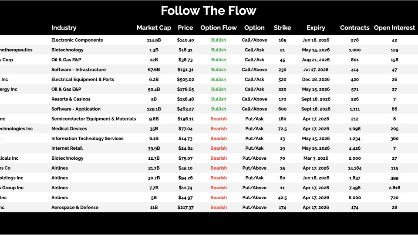This screenshot has height=235, width=418.
Task: Click the Open Interest column header
Action: tap(394, 28)
